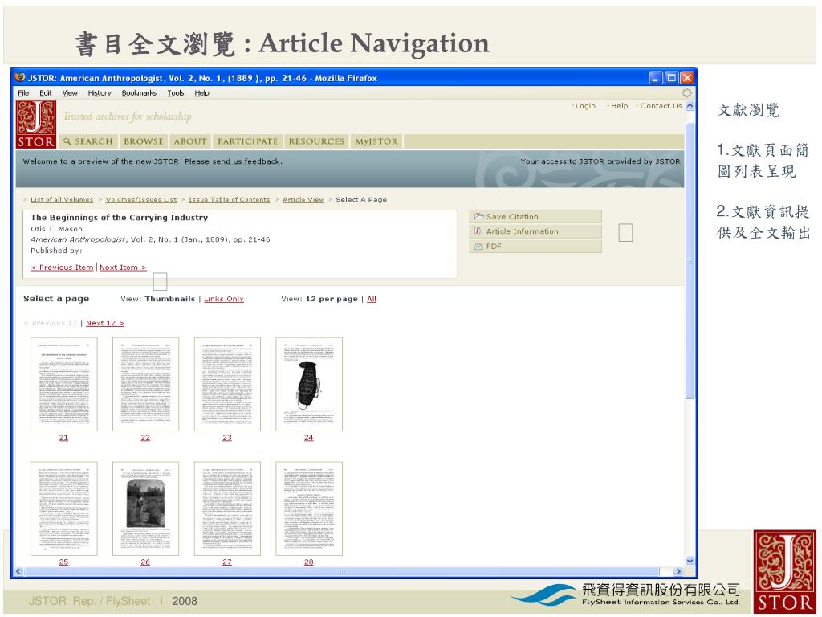This screenshot has width=822, height=617.
Task: Click horizontal scrollbar right arrow
Action: click(x=679, y=571)
